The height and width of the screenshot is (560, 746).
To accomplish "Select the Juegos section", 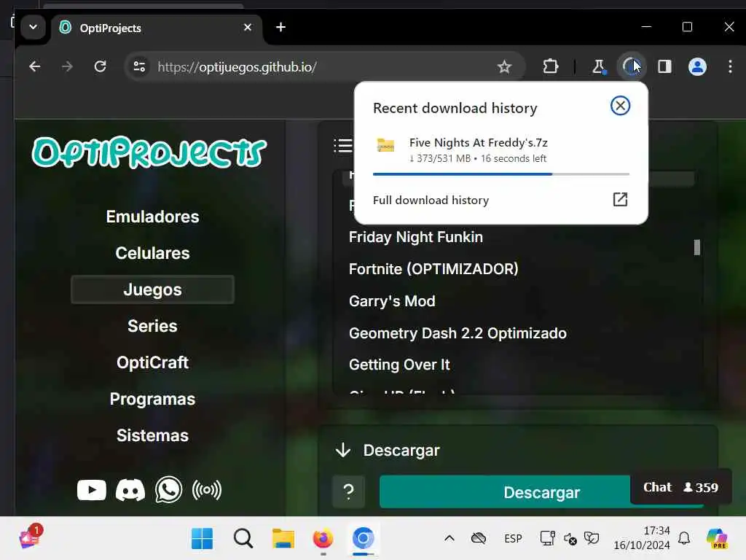I will pos(152,289).
